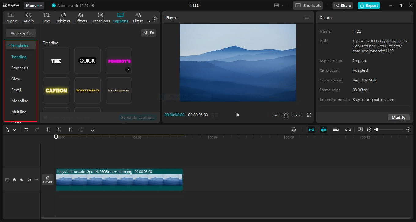Lock the video track with the padlock icon
This screenshot has height=222, width=416.
pyautogui.click(x=14, y=180)
